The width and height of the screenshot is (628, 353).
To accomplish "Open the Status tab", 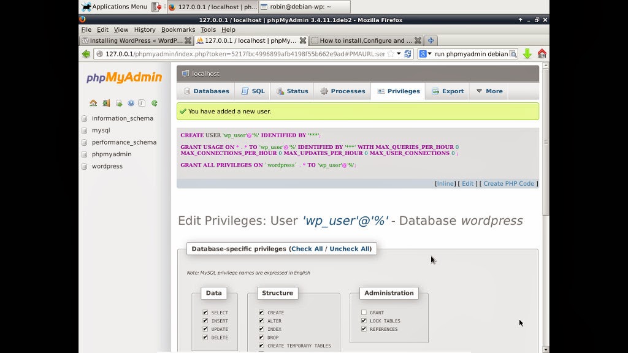I will pyautogui.click(x=293, y=91).
